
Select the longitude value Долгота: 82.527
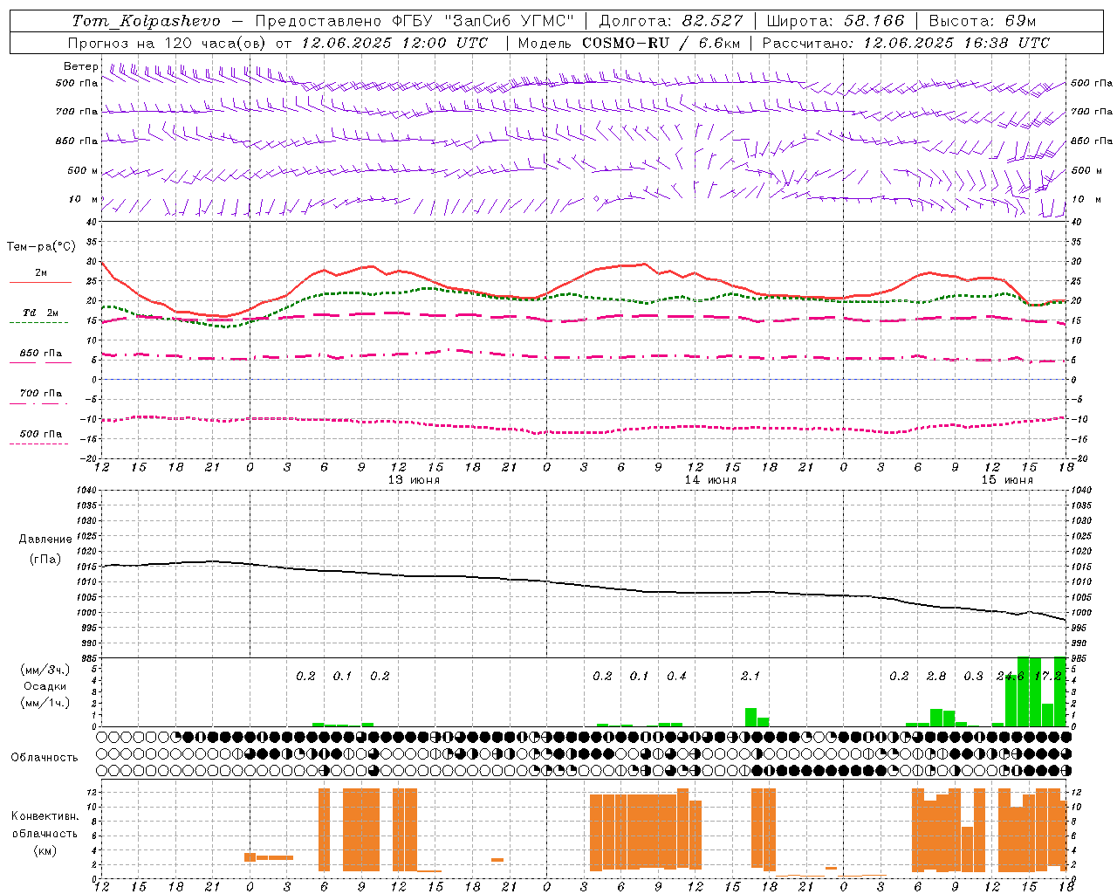pos(670,21)
